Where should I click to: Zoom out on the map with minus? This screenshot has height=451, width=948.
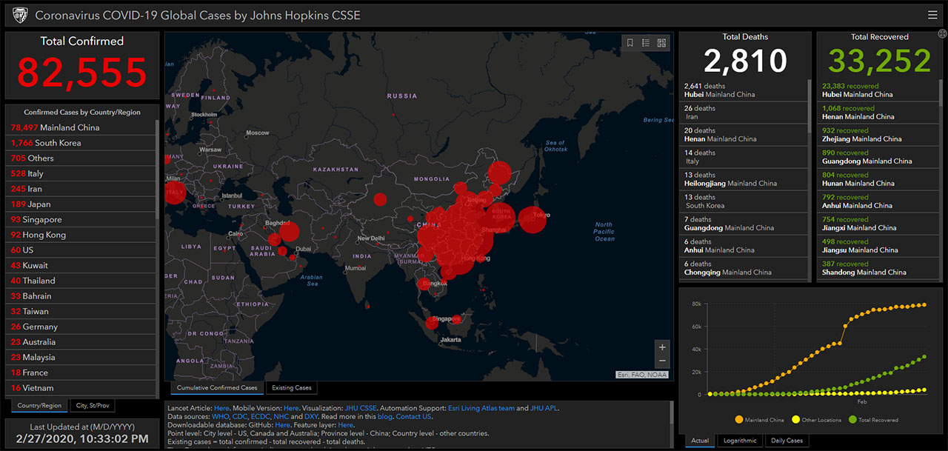[662, 361]
